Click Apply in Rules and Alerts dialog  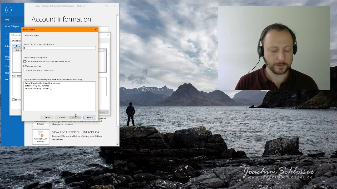click(x=103, y=112)
